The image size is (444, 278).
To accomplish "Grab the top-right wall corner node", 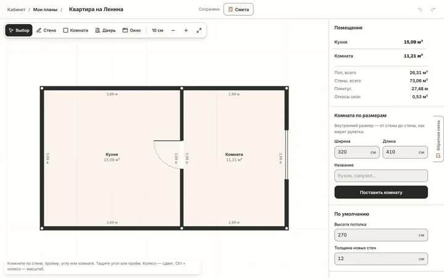I will (287, 88).
